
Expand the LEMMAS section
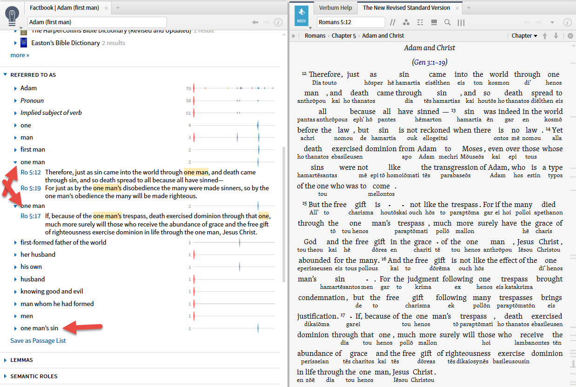point(6,360)
